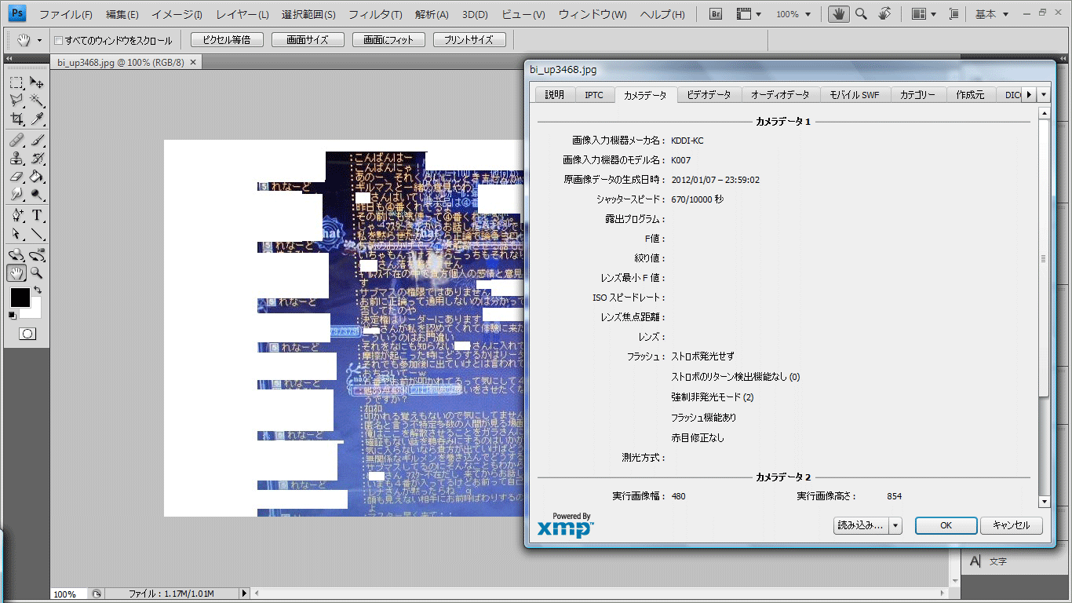Activate the Horizontal Type tool
This screenshot has height=603, width=1072.
(36, 215)
